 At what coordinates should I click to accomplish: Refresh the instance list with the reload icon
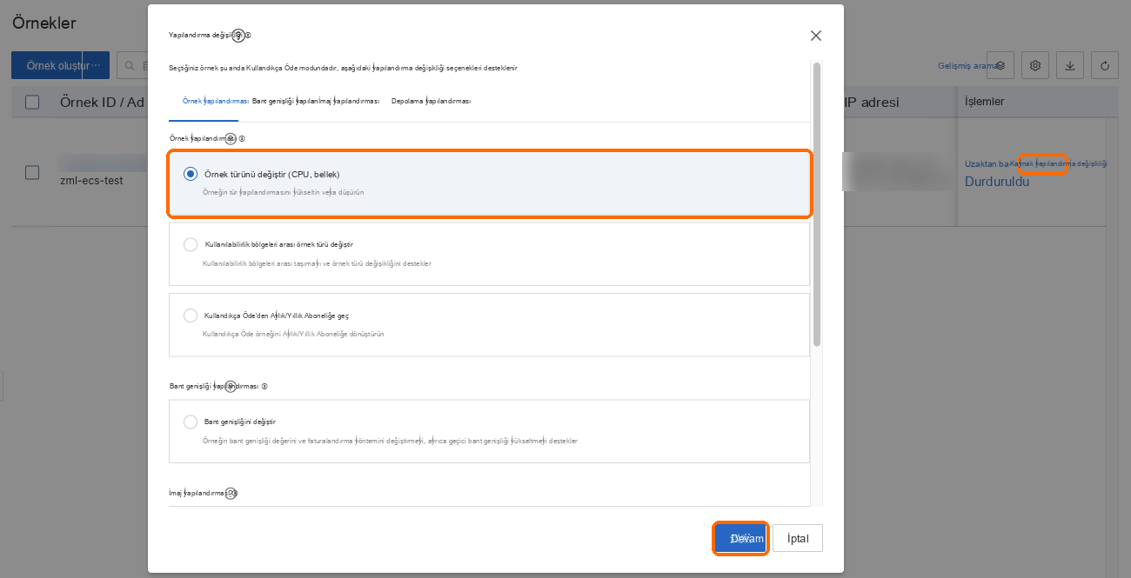[x=1105, y=65]
